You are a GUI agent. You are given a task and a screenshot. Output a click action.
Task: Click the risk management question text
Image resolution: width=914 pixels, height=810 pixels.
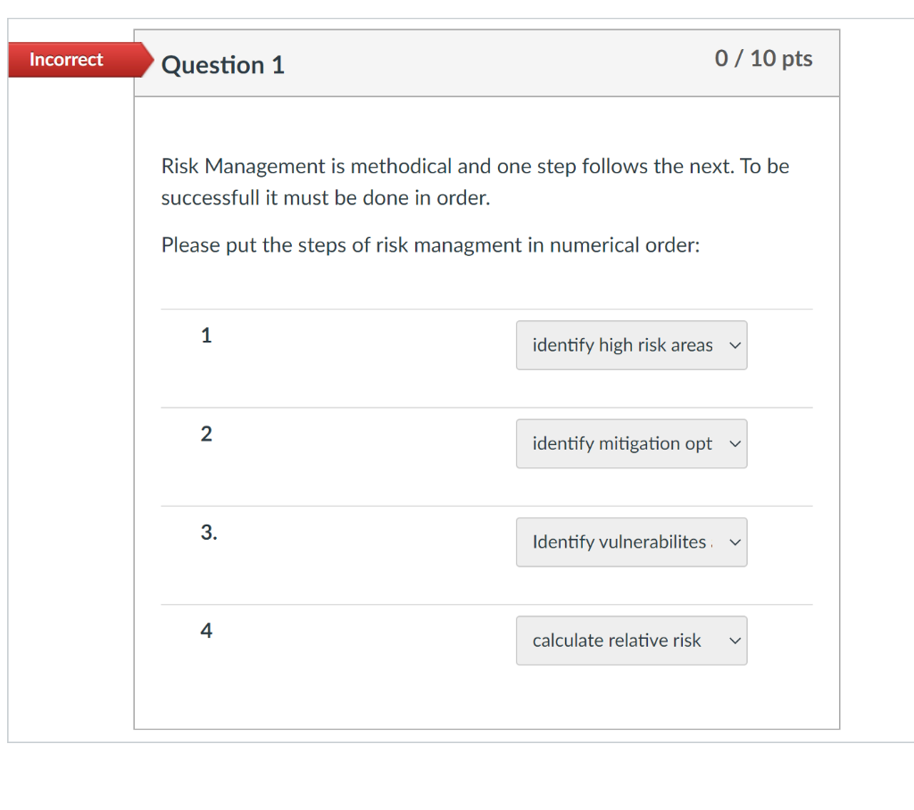pyautogui.click(x=475, y=181)
